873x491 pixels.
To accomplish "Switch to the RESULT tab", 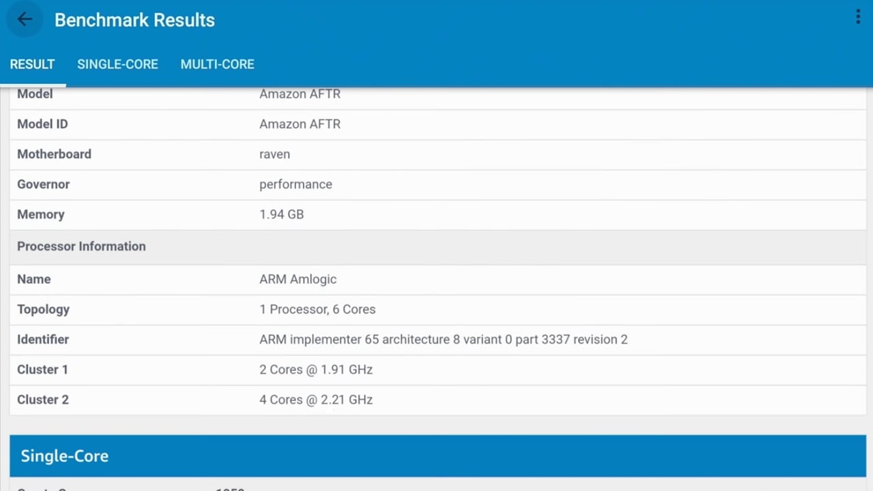I will coord(32,64).
